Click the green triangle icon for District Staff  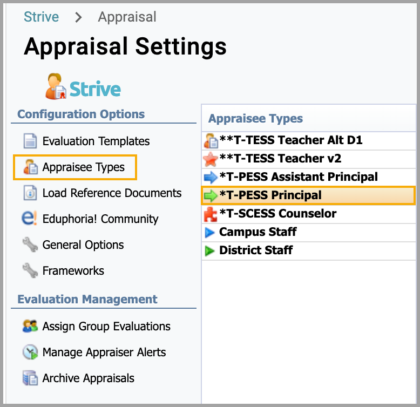(209, 251)
